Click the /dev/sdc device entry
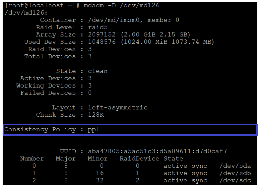The height and width of the screenshot is (187, 259). tap(235, 180)
